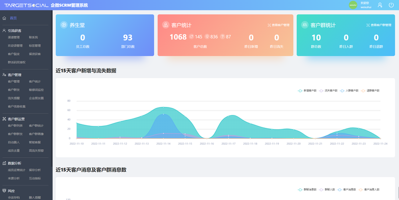Screen dimensions: 399x200
Task: Click the 客户群统计 card icon
Action: click(304, 25)
